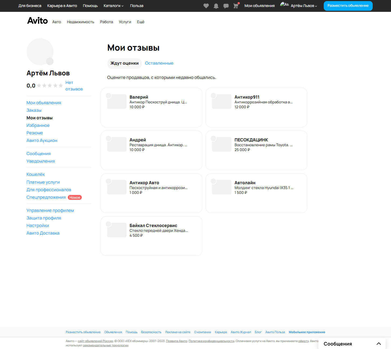This screenshot has height=349, width=391.
Task: Open notifications bell icon
Action: pyautogui.click(x=216, y=6)
